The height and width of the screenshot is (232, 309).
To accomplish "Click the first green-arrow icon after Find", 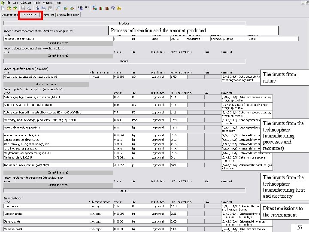I will 66,8.
